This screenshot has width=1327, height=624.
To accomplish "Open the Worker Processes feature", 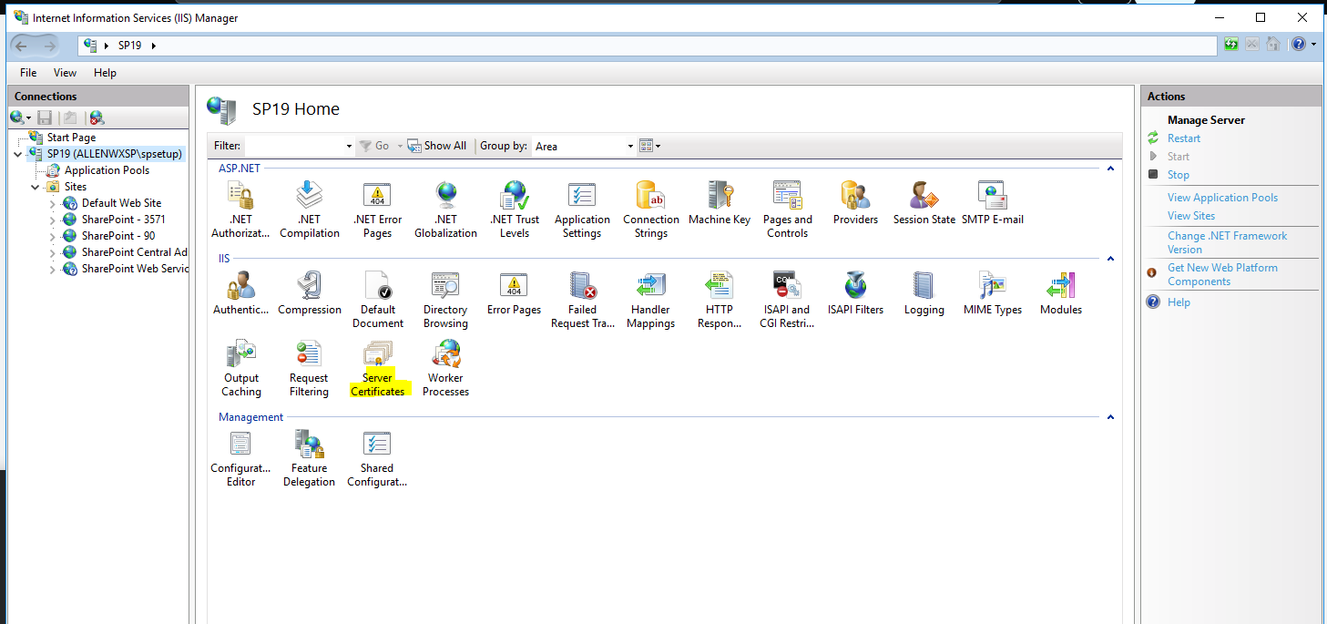I will (445, 368).
